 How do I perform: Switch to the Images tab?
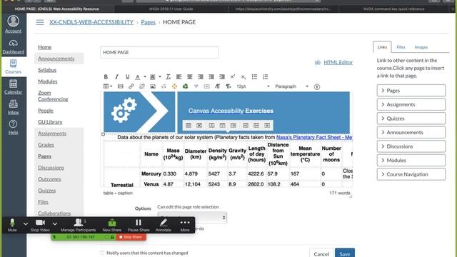click(x=421, y=47)
